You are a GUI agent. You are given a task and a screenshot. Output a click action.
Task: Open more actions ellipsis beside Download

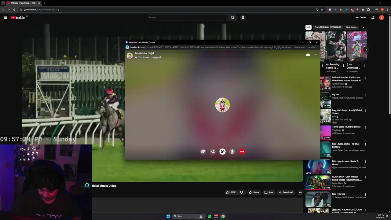[300, 193]
